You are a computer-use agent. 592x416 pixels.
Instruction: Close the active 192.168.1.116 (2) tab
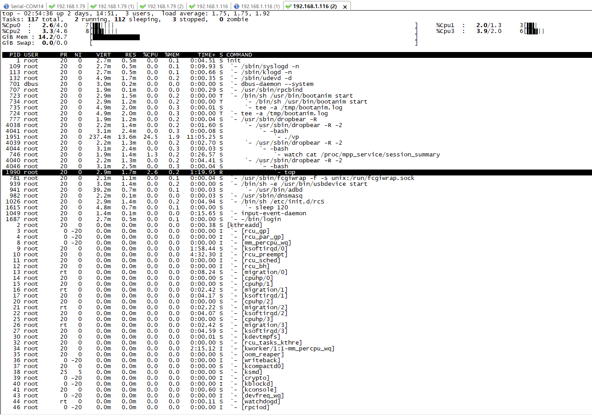(345, 7)
